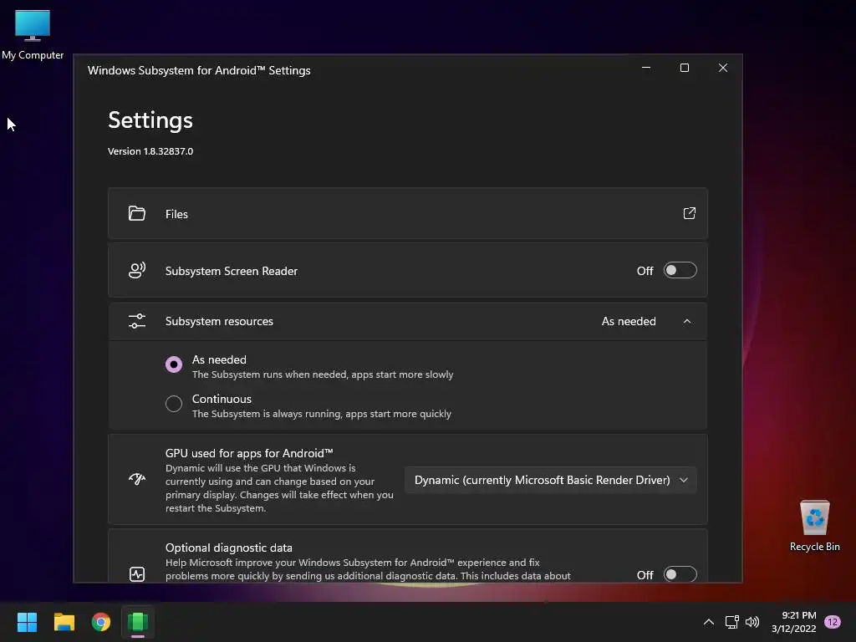Select the As needed radio button
856x642 pixels.
[x=174, y=364]
